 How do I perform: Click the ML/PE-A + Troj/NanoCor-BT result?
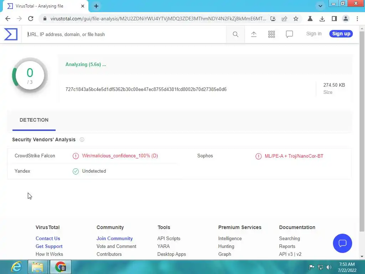click(x=294, y=156)
